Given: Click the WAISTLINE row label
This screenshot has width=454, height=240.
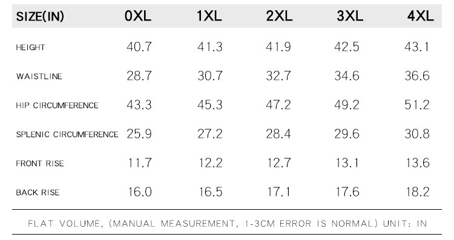Looking at the screenshot, I should pos(39,76).
